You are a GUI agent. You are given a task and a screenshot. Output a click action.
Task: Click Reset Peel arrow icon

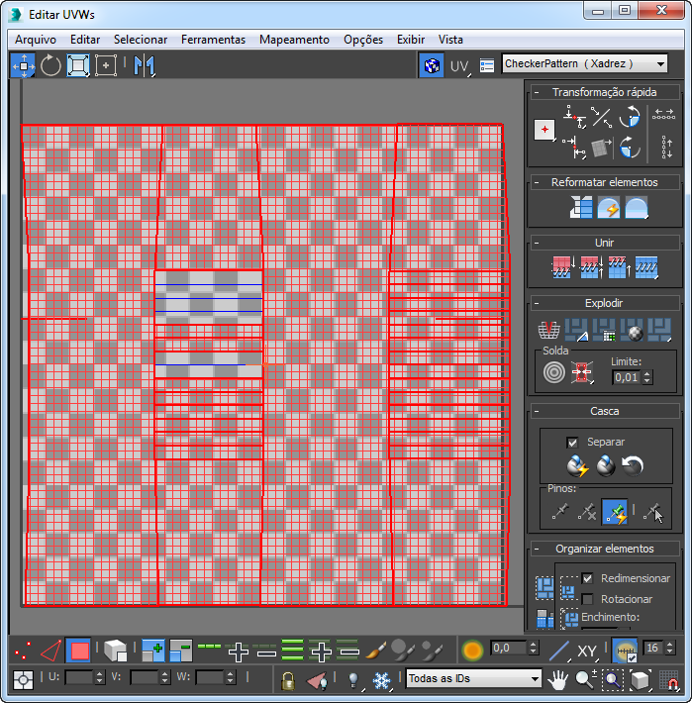coord(633,465)
